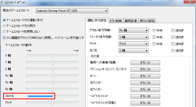Click the ヘッドライトスイッチ(反転) label

tap(104, 103)
